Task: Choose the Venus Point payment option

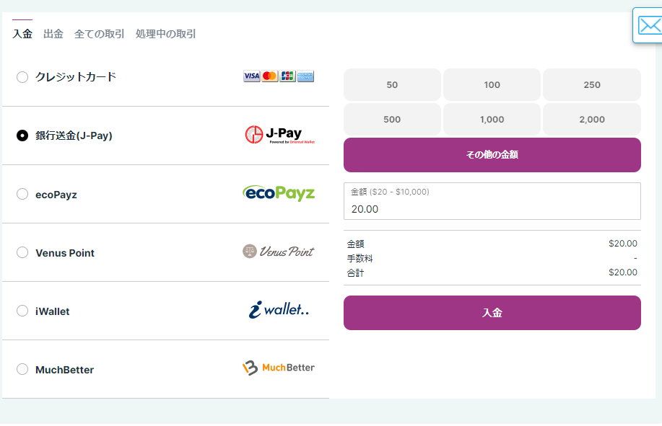Action: pyautogui.click(x=22, y=252)
